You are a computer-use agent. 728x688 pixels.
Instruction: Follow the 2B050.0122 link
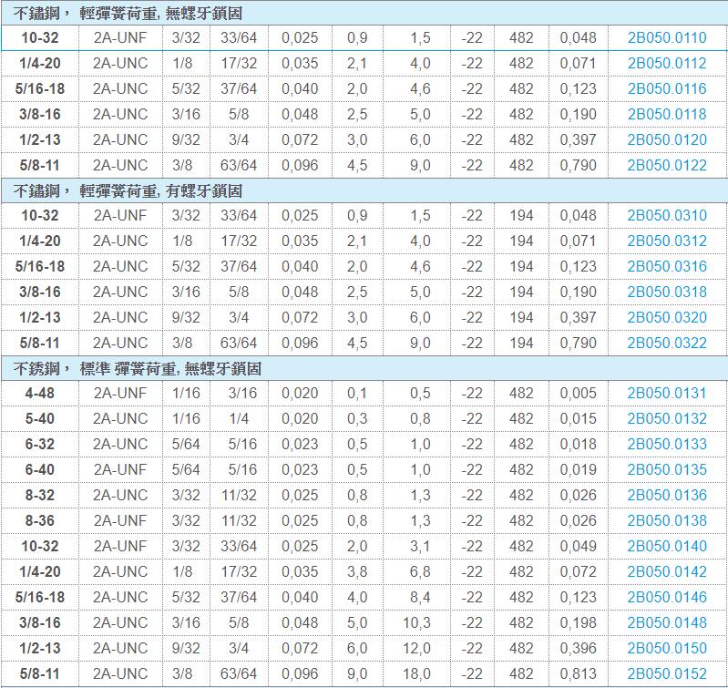click(666, 166)
